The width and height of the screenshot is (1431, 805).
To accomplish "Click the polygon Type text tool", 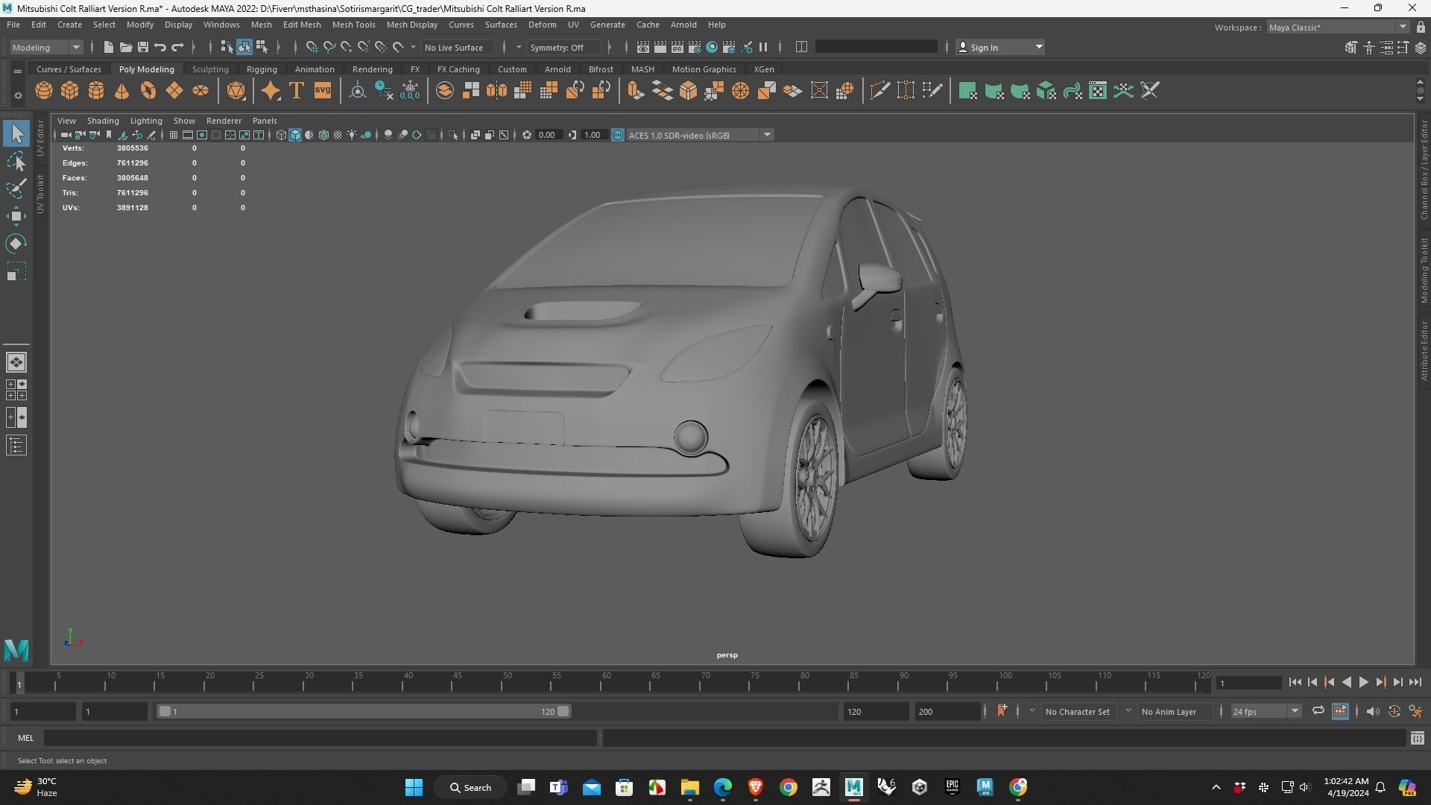I will 297,91.
